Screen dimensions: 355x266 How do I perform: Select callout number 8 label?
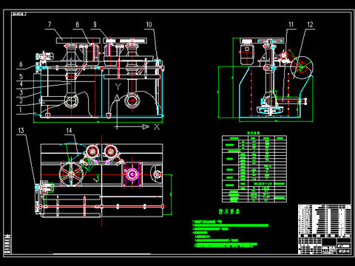pyautogui.click(x=78, y=24)
